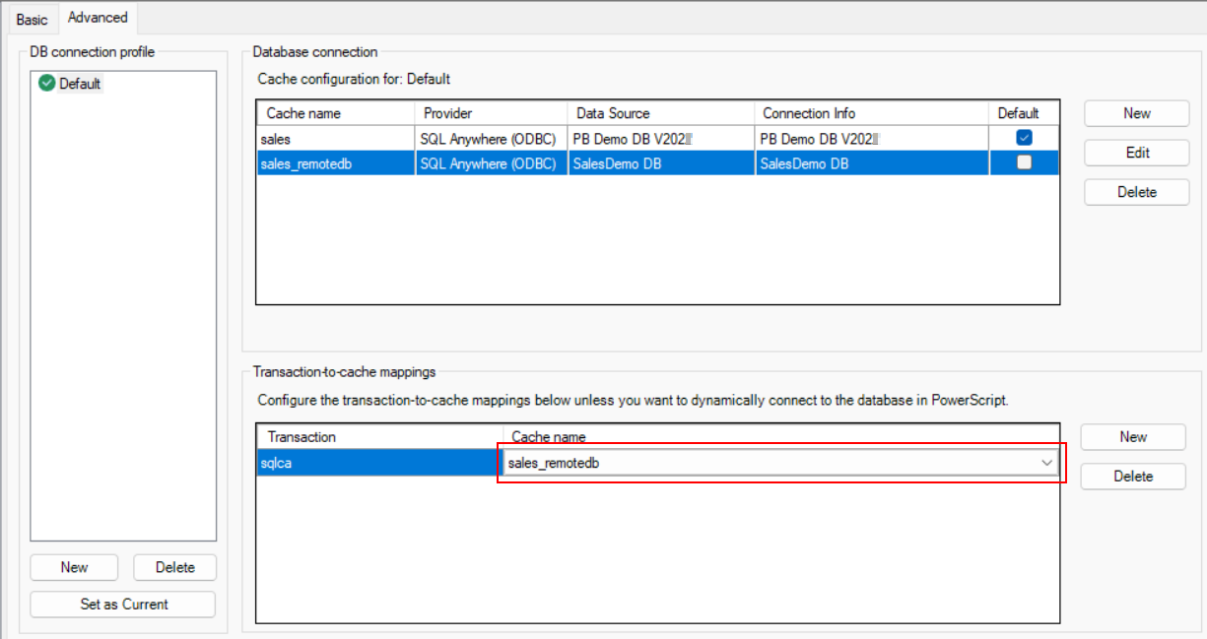Screen dimensions: 1207x639
Task: Uncheck the Default checkbox for sales cache
Action: click(x=1024, y=138)
